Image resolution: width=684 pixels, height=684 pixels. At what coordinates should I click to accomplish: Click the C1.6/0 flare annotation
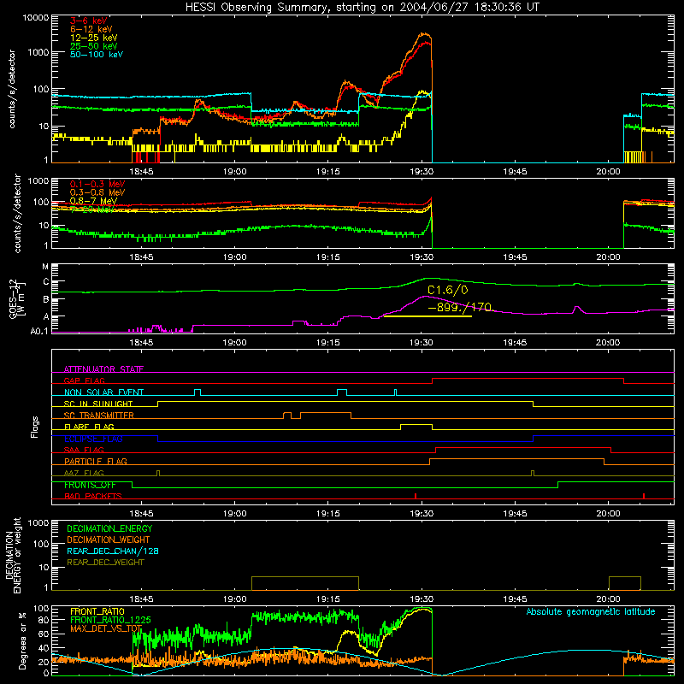(447, 291)
